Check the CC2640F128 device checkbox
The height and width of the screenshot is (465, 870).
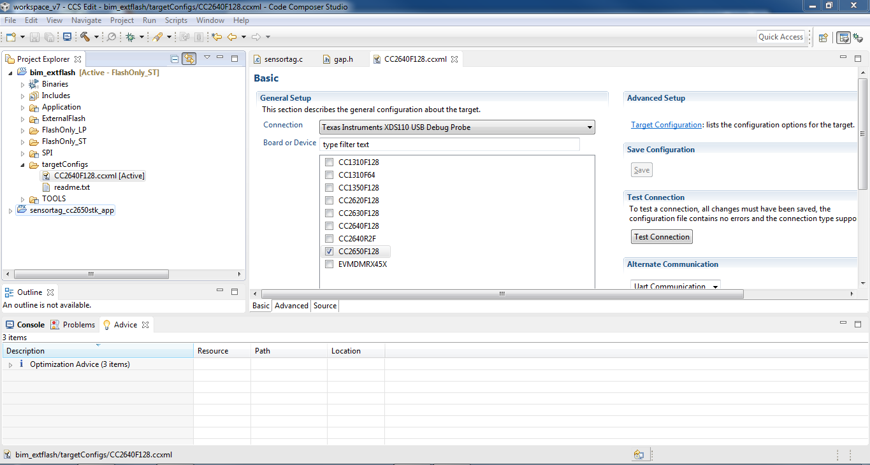pos(329,226)
